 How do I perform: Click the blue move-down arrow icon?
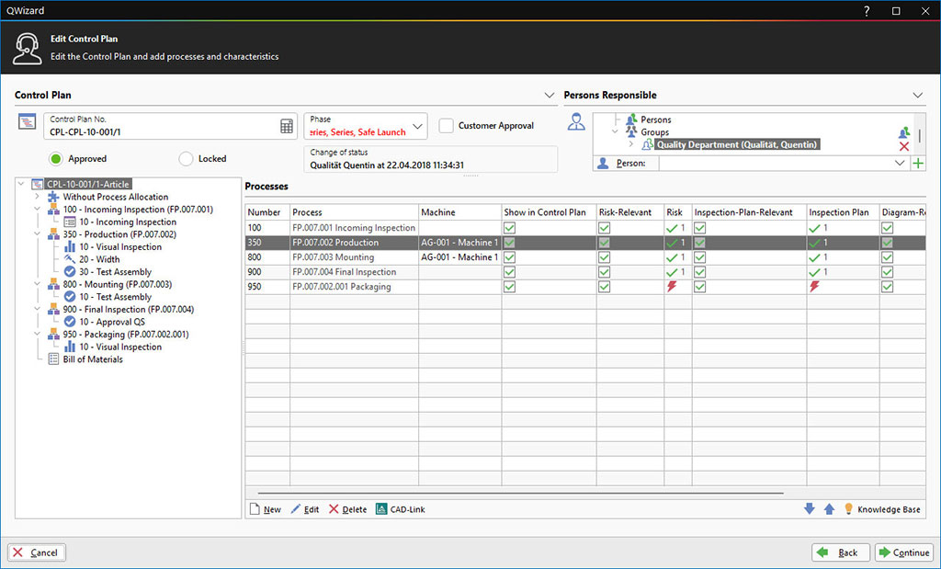[810, 508]
